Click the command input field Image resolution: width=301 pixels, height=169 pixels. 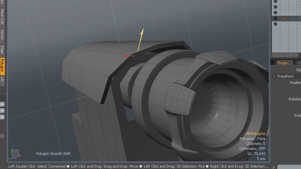289,167
